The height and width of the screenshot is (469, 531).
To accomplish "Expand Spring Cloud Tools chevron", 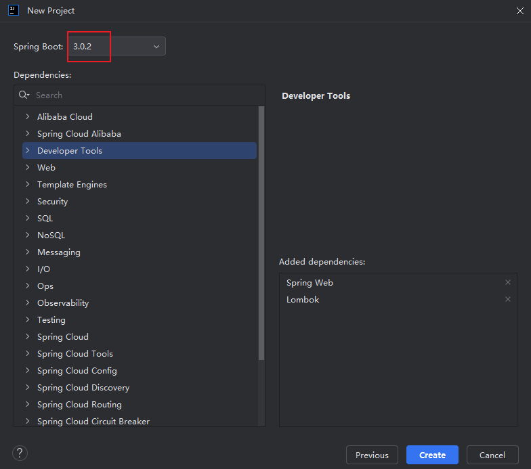I will pyautogui.click(x=28, y=353).
